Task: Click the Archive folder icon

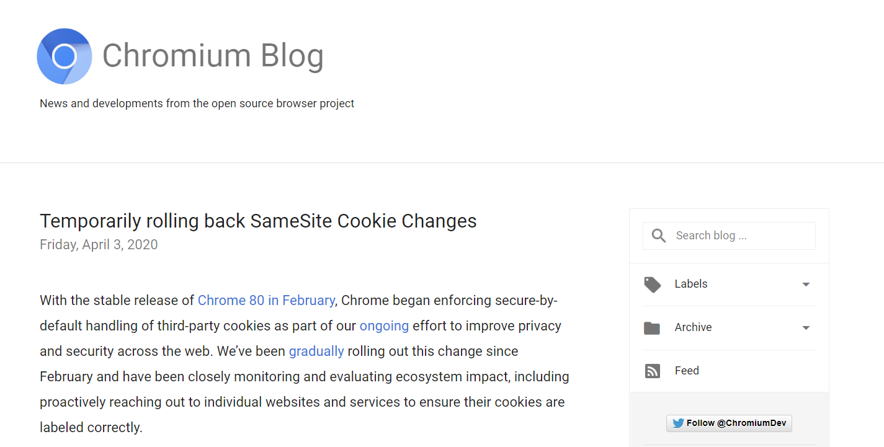Action: click(652, 328)
